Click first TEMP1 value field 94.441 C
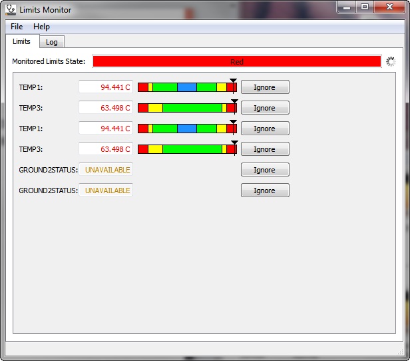The image size is (410, 361). click(106, 87)
